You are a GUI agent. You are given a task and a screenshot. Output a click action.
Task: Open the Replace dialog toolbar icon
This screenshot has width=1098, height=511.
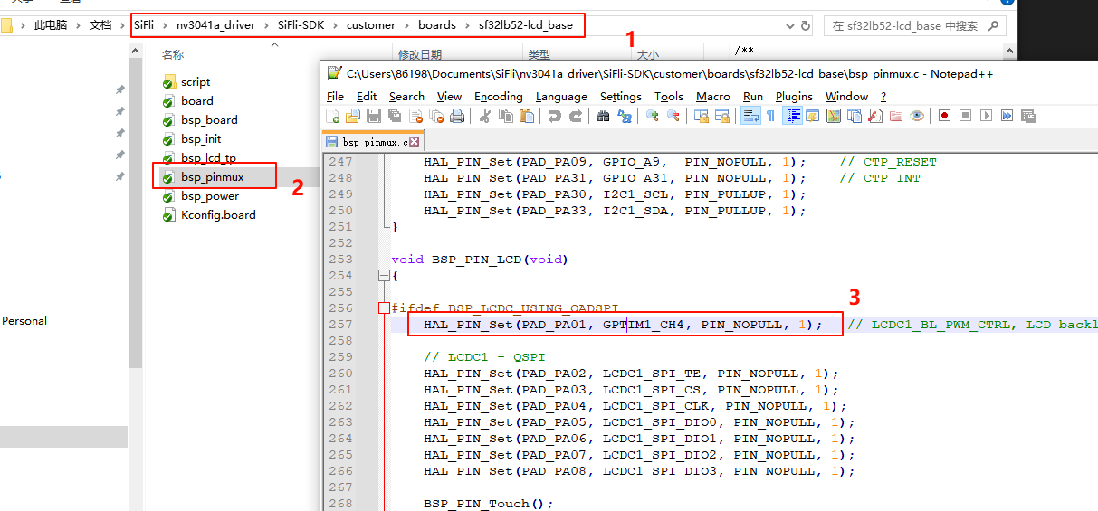625,116
